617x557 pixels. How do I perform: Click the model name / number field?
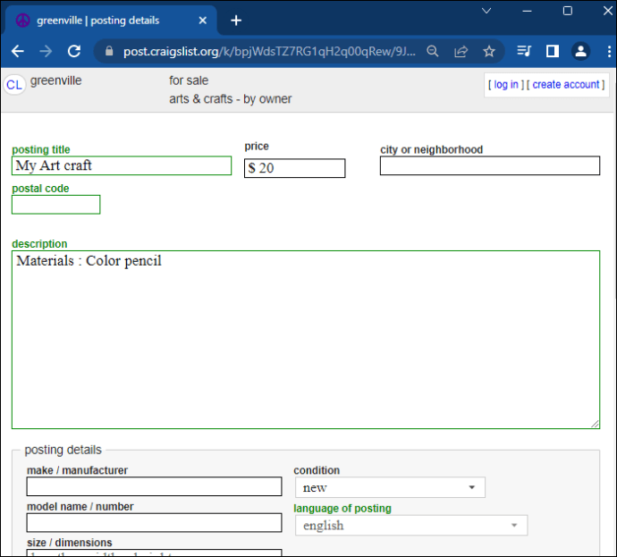[x=154, y=523]
